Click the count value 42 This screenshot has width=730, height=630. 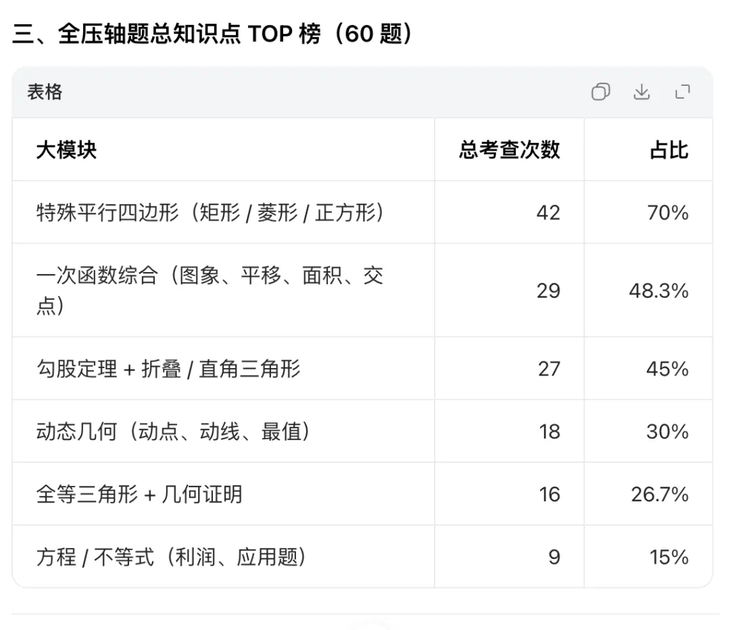click(x=548, y=213)
